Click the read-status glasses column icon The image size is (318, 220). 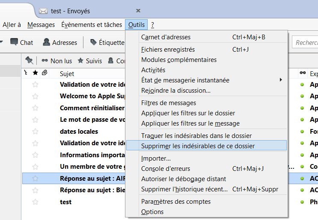pyautogui.click(x=302, y=73)
